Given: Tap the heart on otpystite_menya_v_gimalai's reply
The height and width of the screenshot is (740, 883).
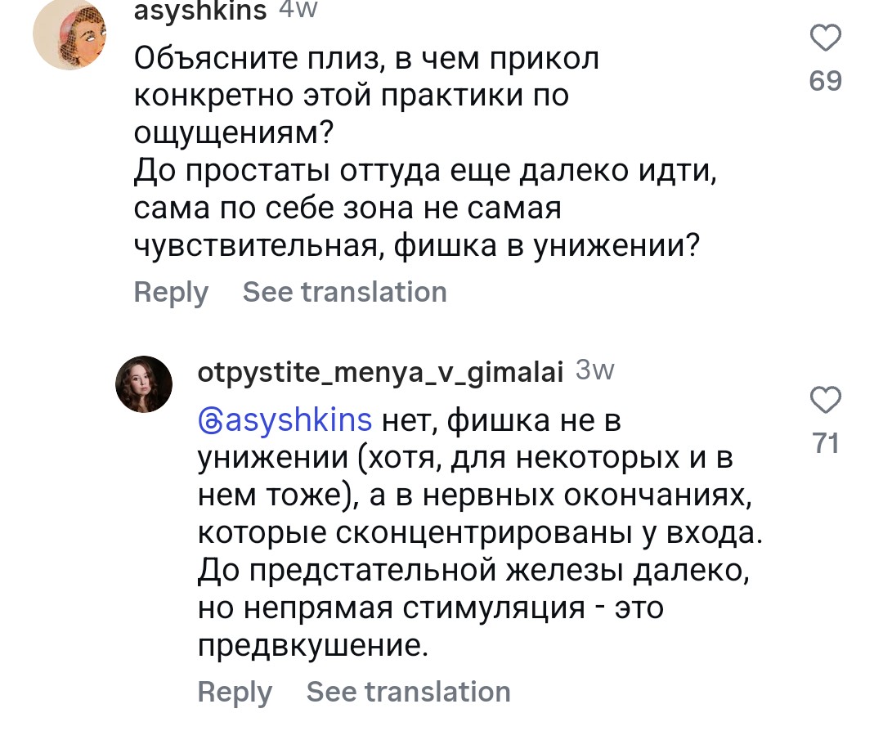Looking at the screenshot, I should pos(825,401).
